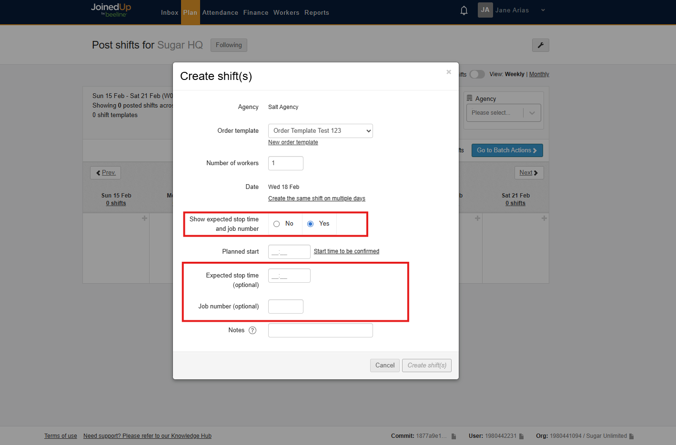Copy the commit ID using its icon
The height and width of the screenshot is (445, 676).
[x=454, y=436]
